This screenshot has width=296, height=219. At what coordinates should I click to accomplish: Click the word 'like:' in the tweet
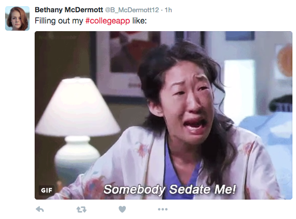pos(139,21)
